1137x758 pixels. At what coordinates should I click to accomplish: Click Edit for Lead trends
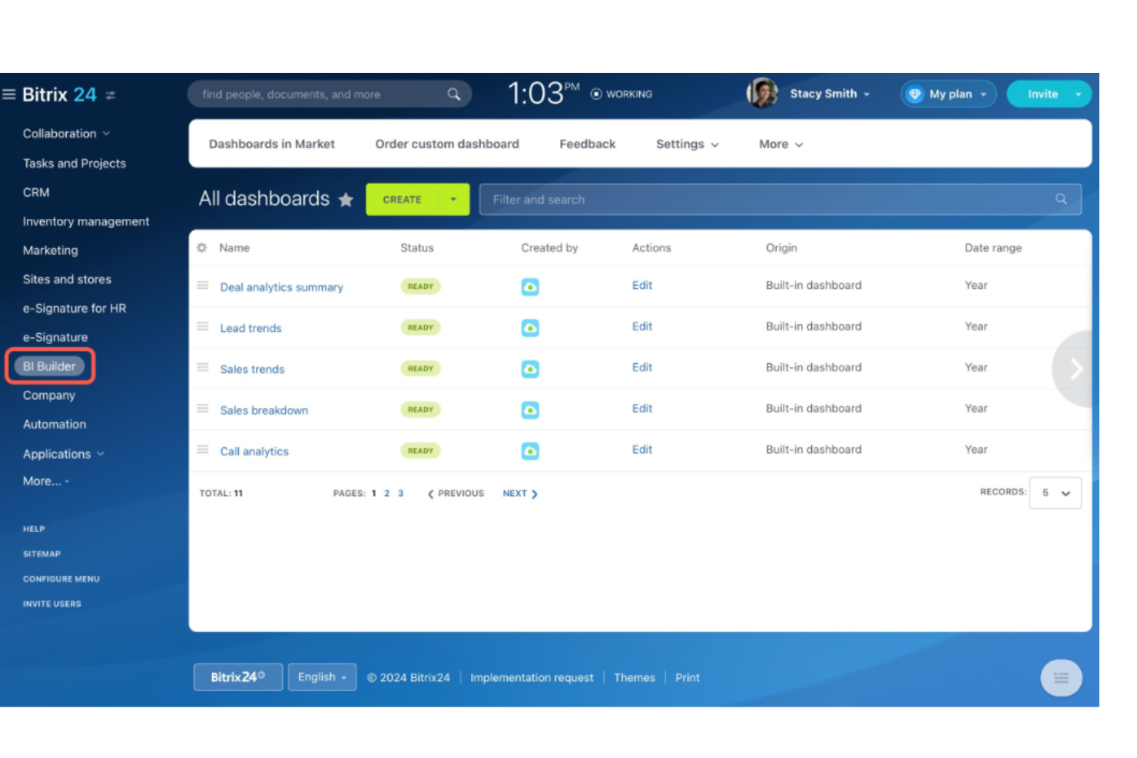[642, 326]
